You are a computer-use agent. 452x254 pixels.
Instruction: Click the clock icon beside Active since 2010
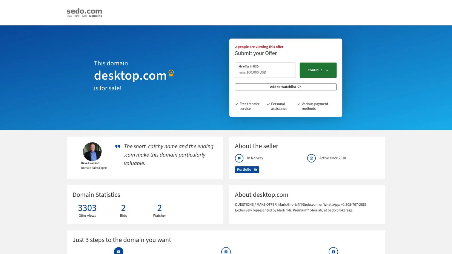(x=311, y=158)
